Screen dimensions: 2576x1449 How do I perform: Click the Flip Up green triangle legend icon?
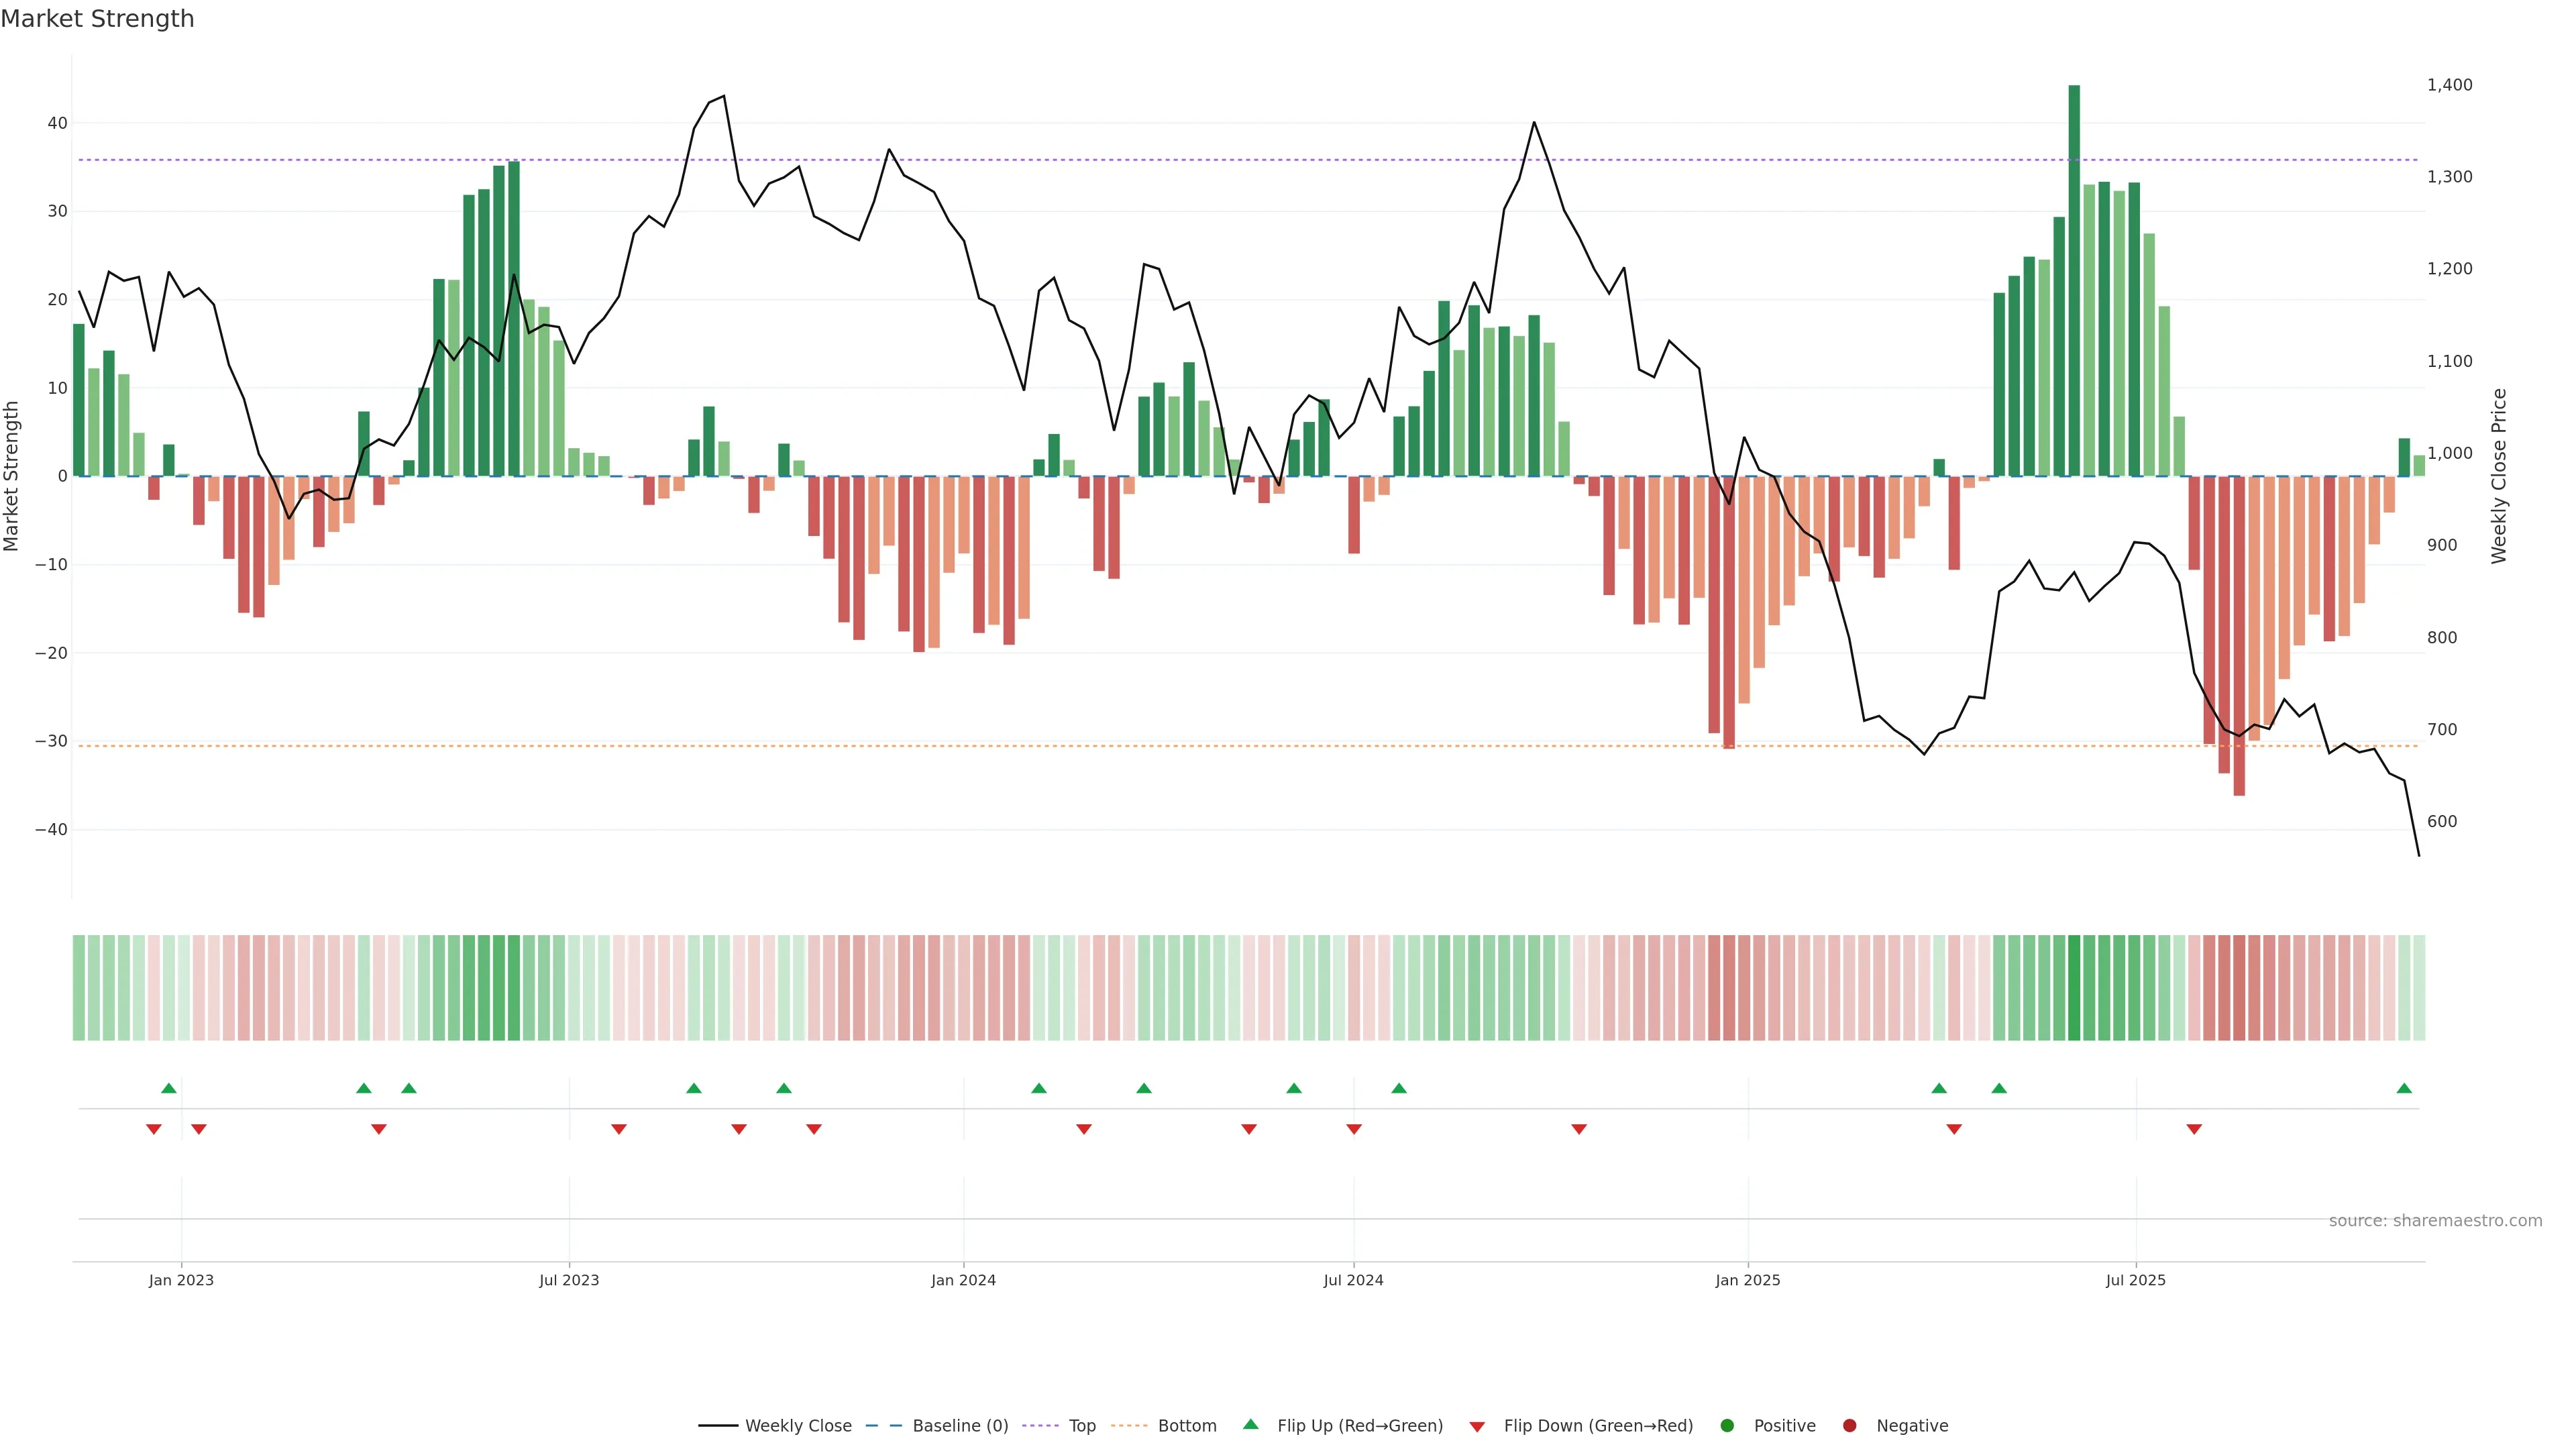click(1250, 1424)
